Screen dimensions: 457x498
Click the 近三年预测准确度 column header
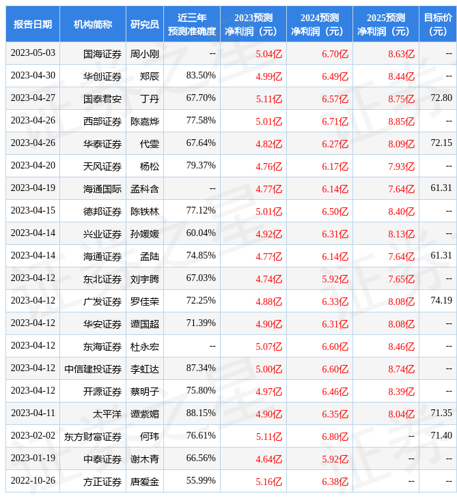click(192, 24)
